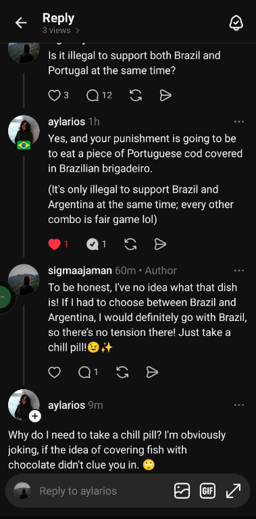Open more options for aylarios 1h reply
Screen dimensions: 256x519
[x=239, y=122]
